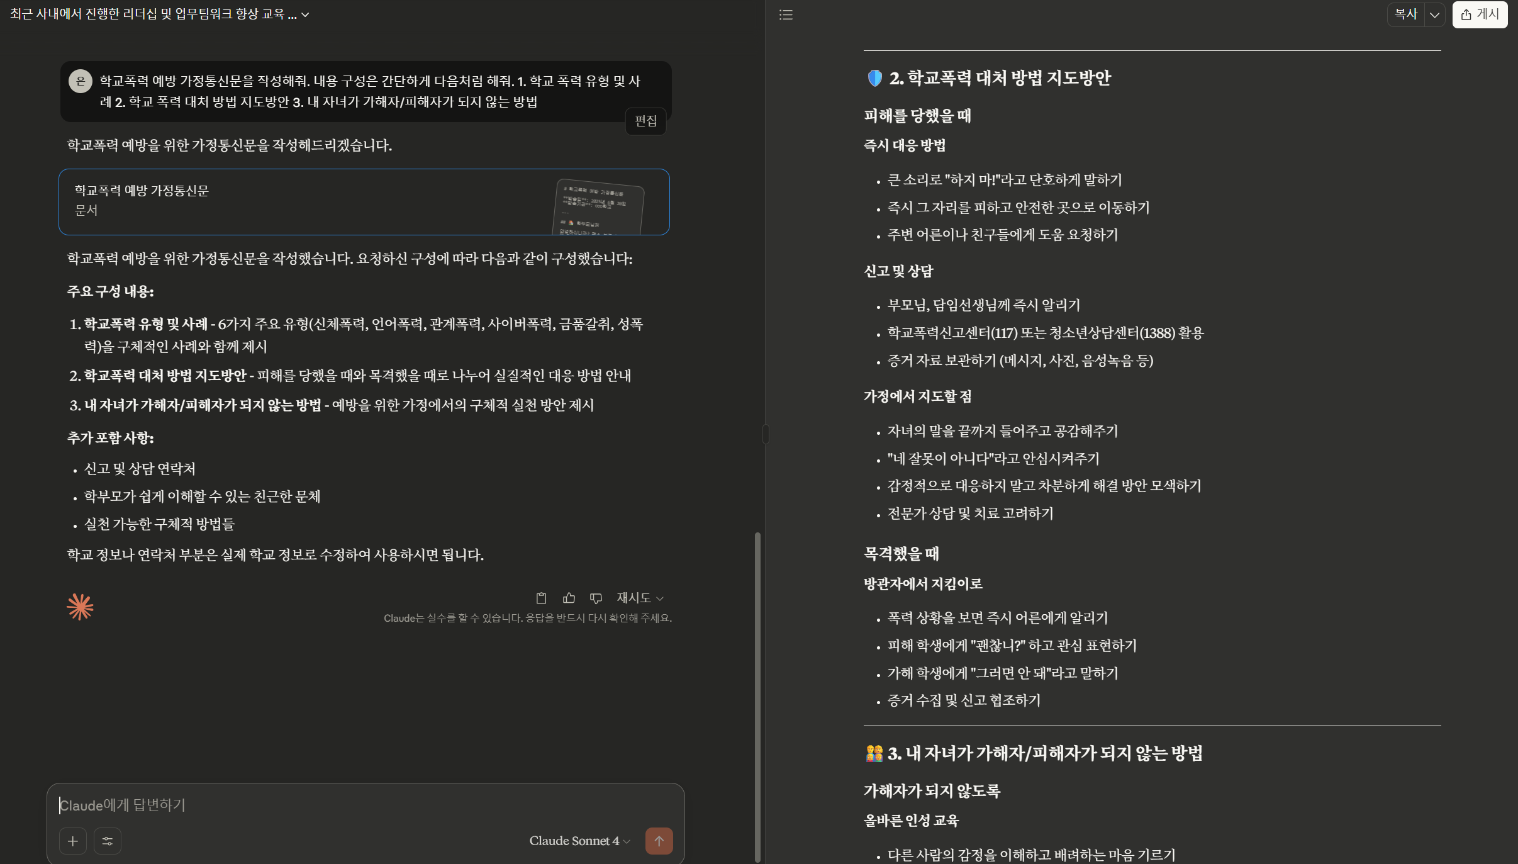This screenshot has width=1518, height=864.
Task: Open the search and tools settings icon
Action: tap(108, 841)
